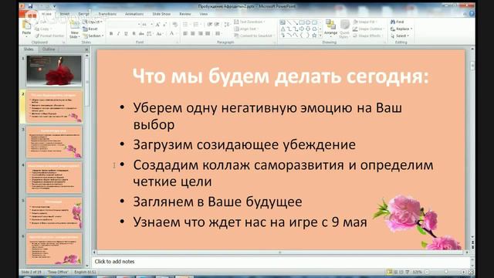Click Shape Effects button
494x278 pixels.
click(367, 36)
